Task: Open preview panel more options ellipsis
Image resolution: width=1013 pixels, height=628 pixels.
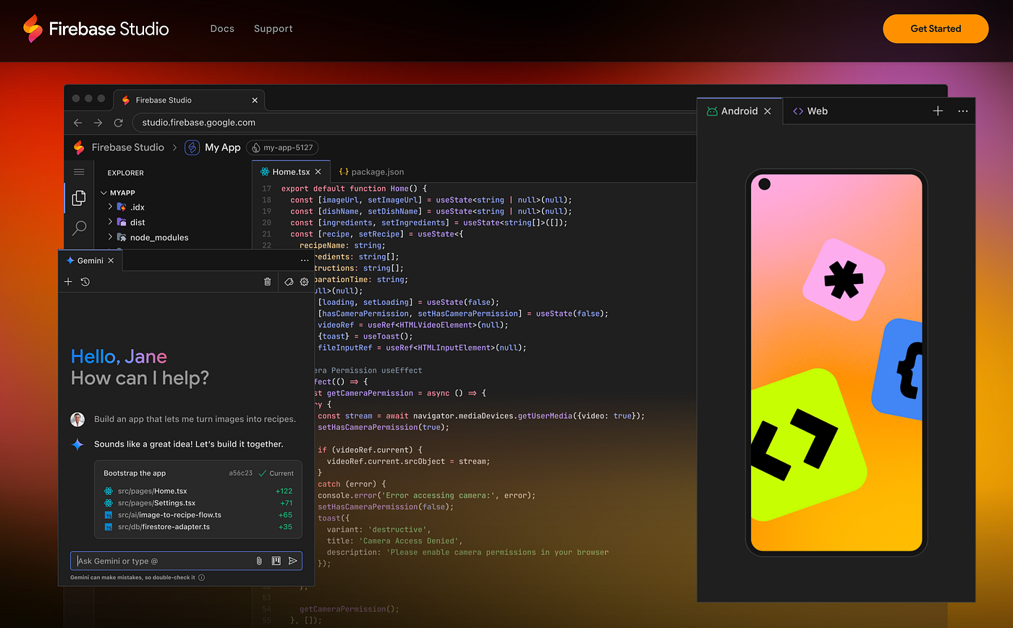Action: click(x=963, y=111)
